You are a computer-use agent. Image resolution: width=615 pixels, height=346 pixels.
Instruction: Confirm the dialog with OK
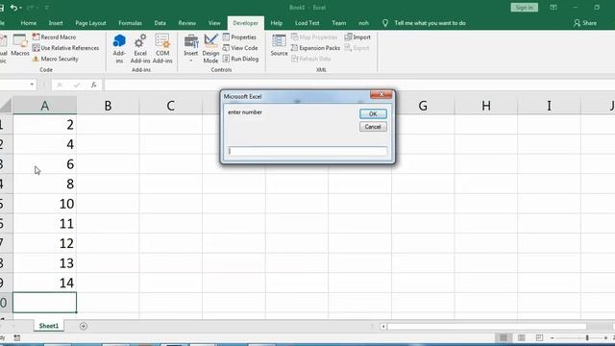[x=373, y=113]
